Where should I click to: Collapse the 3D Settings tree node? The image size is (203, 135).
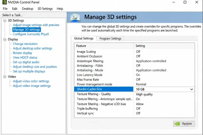click(5, 21)
